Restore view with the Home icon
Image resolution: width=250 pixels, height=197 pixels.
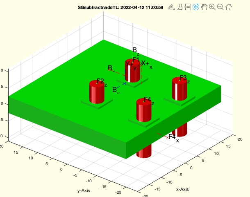[x=229, y=7]
